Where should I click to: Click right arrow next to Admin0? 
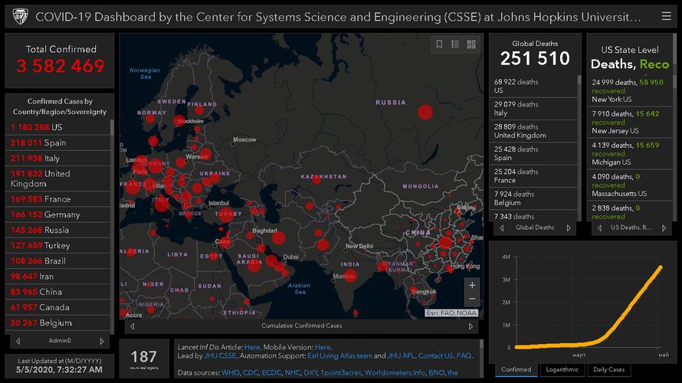pyautogui.click(x=103, y=341)
